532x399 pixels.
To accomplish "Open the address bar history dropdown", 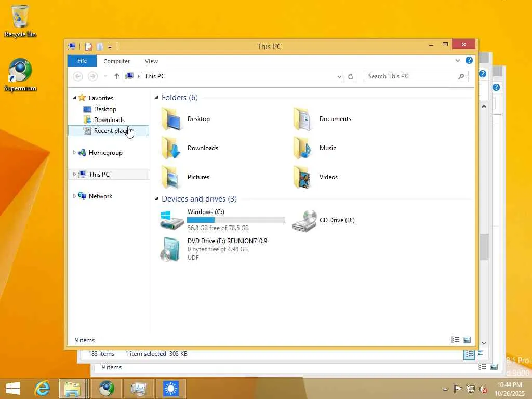I will pos(339,77).
